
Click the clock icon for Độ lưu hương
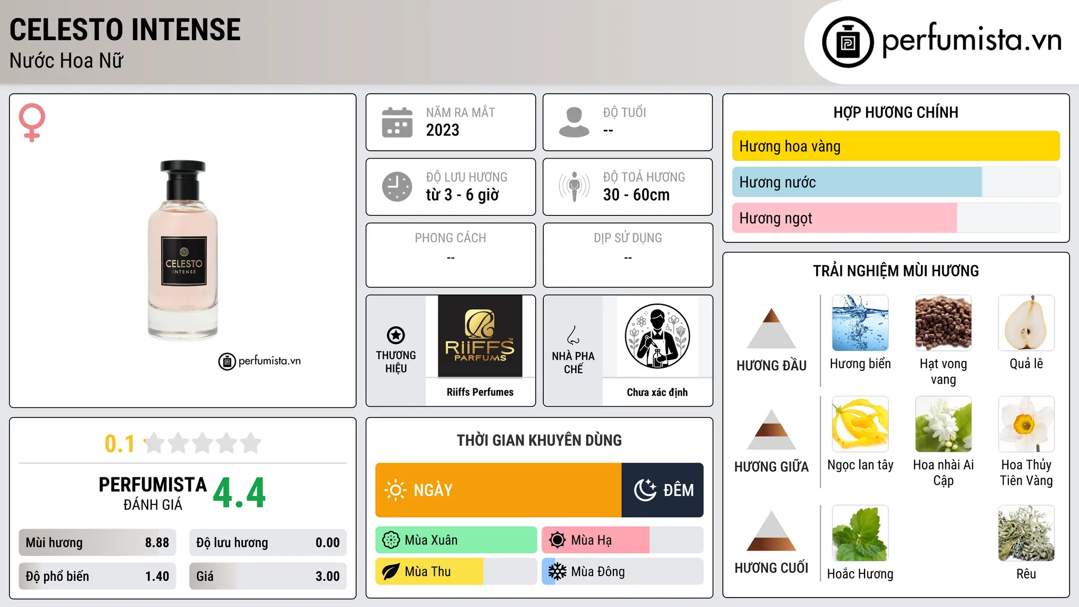coord(397,187)
